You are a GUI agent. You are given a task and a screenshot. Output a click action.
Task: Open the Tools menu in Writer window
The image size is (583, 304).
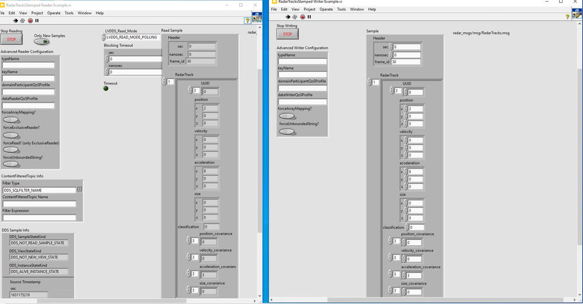(341, 9)
